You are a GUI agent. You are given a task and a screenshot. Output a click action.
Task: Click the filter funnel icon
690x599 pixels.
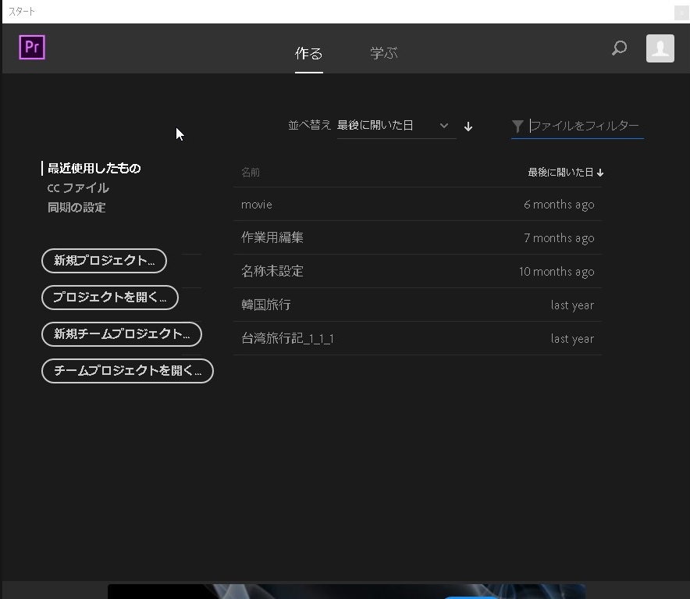[517, 126]
